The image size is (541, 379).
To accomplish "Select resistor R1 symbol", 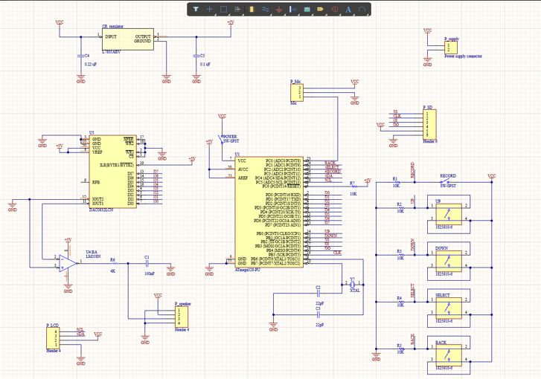I will point(396,182).
